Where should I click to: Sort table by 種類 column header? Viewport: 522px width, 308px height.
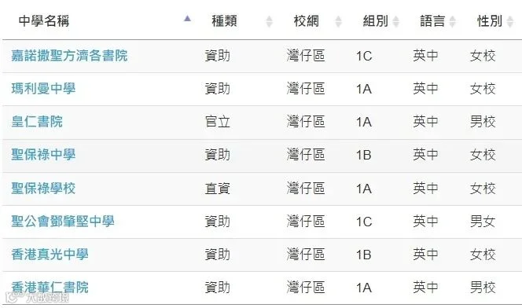(x=224, y=21)
